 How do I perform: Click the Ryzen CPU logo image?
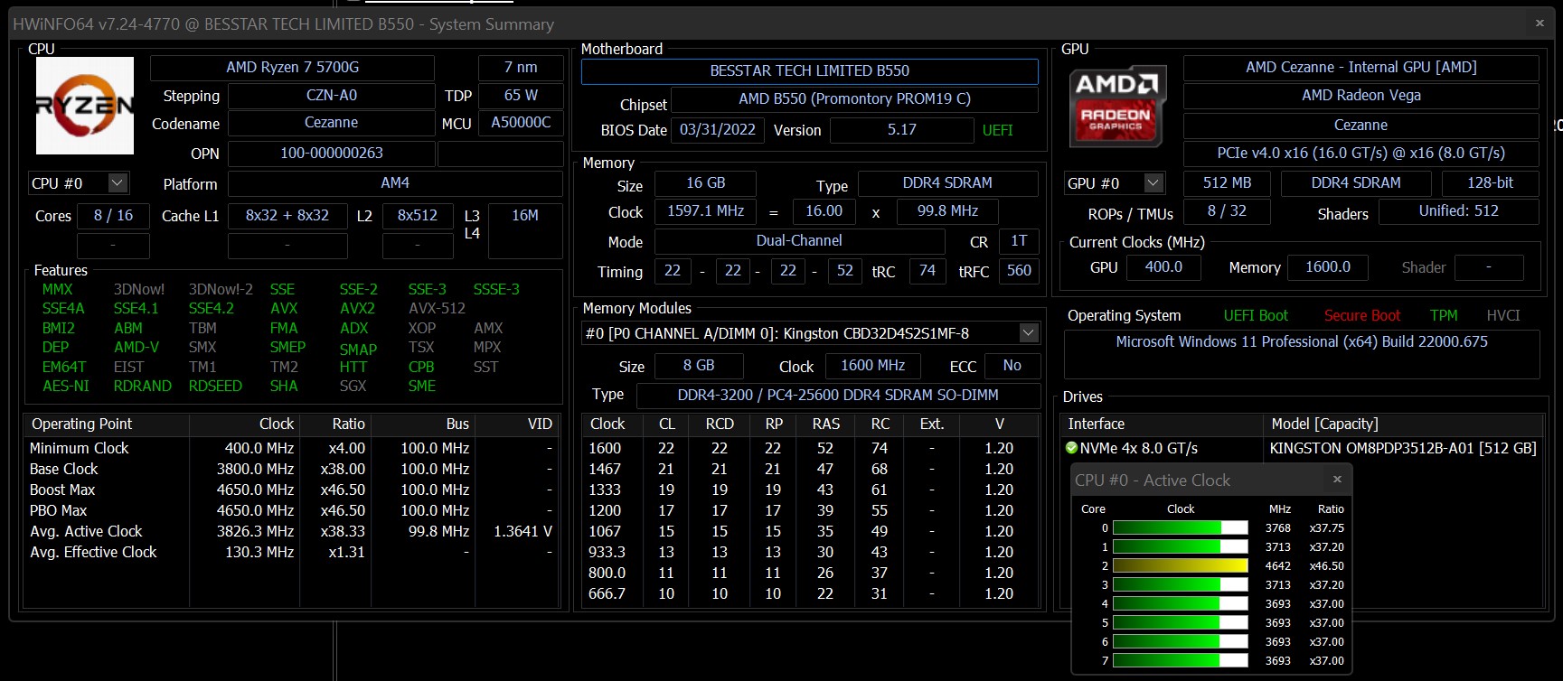(x=85, y=106)
